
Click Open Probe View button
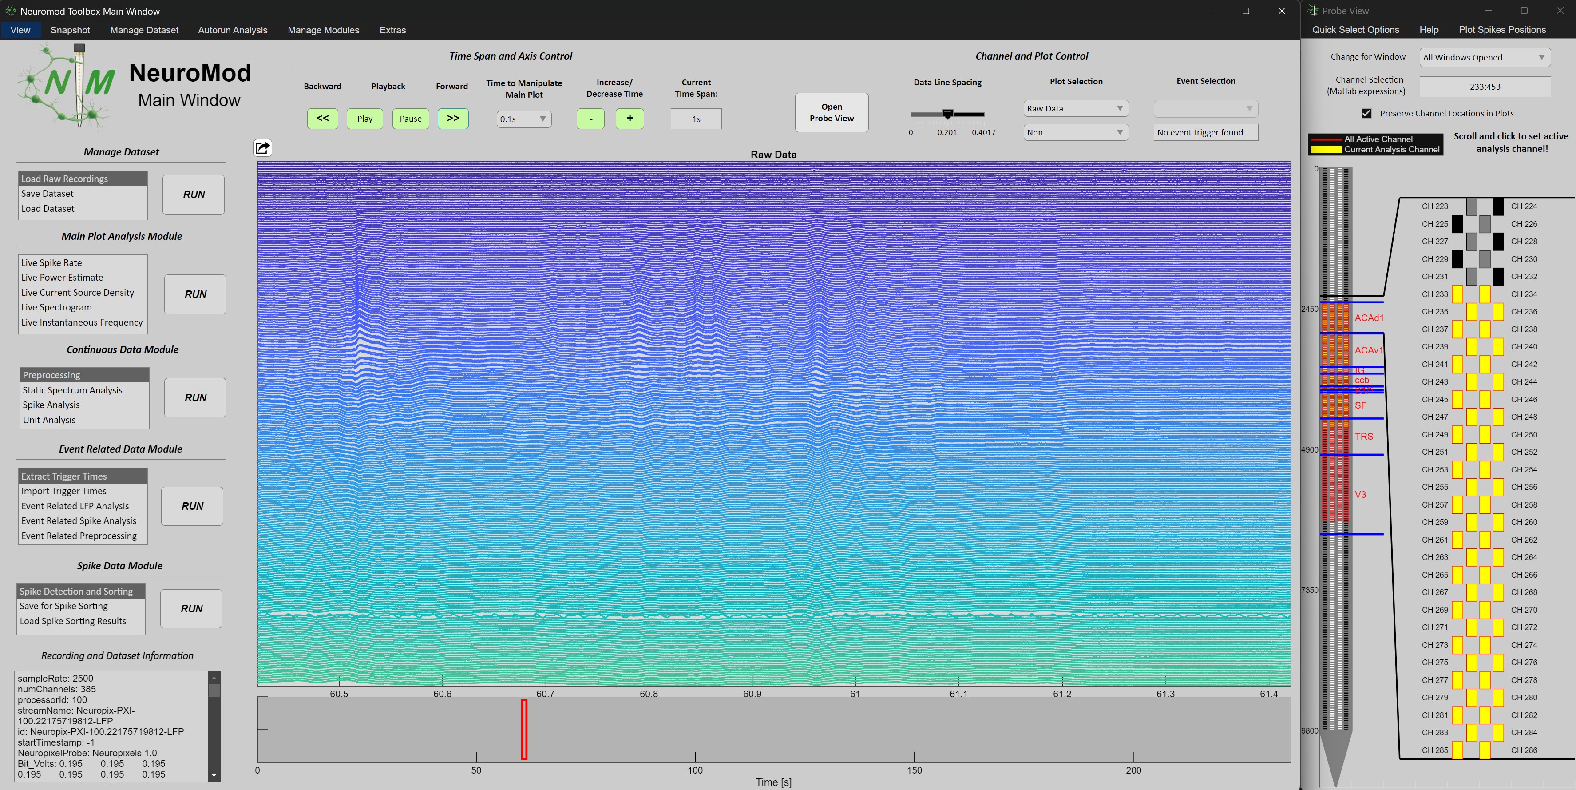pyautogui.click(x=832, y=113)
